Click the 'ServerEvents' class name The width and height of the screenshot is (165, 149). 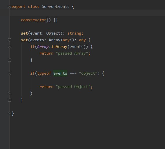tap(56, 6)
